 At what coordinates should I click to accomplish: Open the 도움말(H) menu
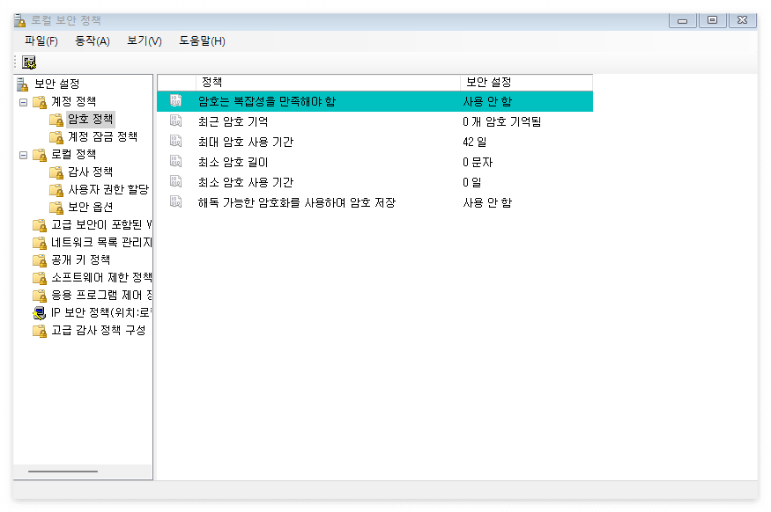(x=202, y=41)
